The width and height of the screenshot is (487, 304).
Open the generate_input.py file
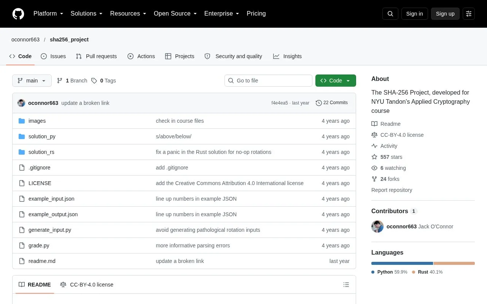pos(50,230)
